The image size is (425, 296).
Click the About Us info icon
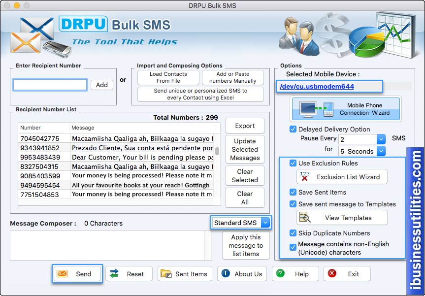[226, 273]
